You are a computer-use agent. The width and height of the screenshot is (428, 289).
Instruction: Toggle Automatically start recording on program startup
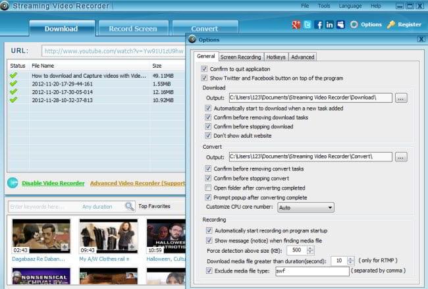tap(209, 230)
